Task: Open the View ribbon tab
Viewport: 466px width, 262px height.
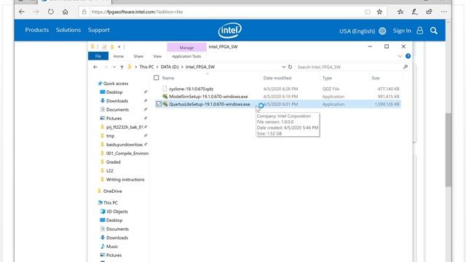Action: coord(157,56)
